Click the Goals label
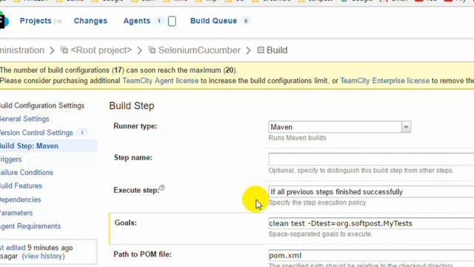The width and height of the screenshot is (474, 267). point(125,222)
